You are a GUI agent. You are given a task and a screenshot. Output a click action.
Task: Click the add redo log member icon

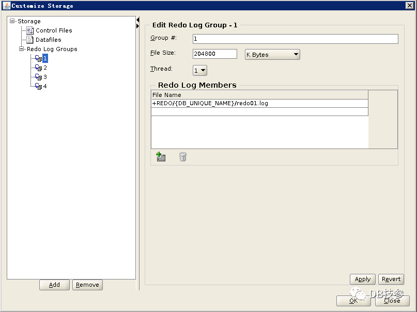tap(161, 157)
